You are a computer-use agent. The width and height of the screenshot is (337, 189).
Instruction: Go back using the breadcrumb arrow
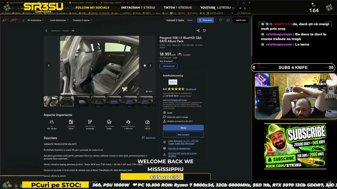click(46, 31)
